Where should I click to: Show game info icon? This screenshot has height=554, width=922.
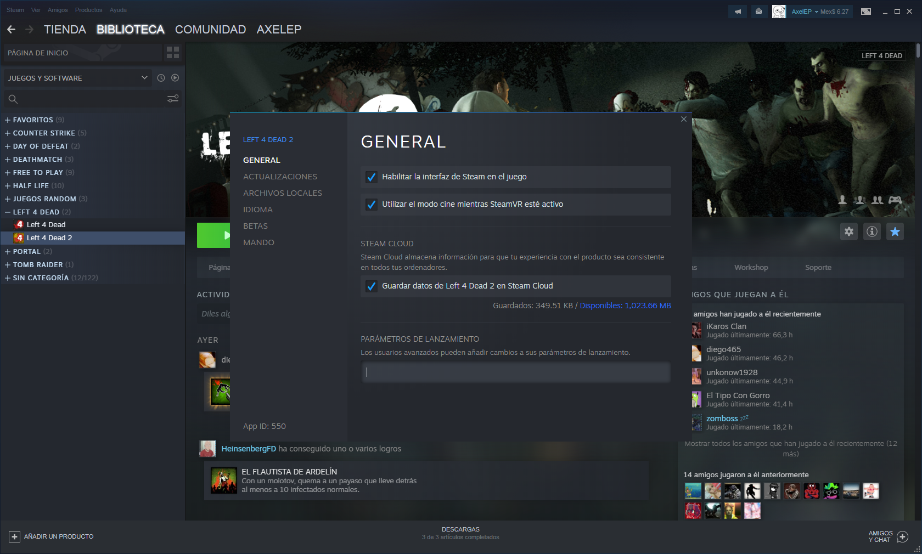point(872,231)
